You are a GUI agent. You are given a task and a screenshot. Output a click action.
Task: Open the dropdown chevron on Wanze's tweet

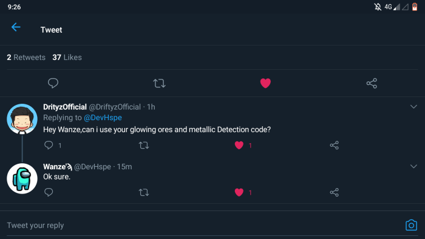point(413,166)
